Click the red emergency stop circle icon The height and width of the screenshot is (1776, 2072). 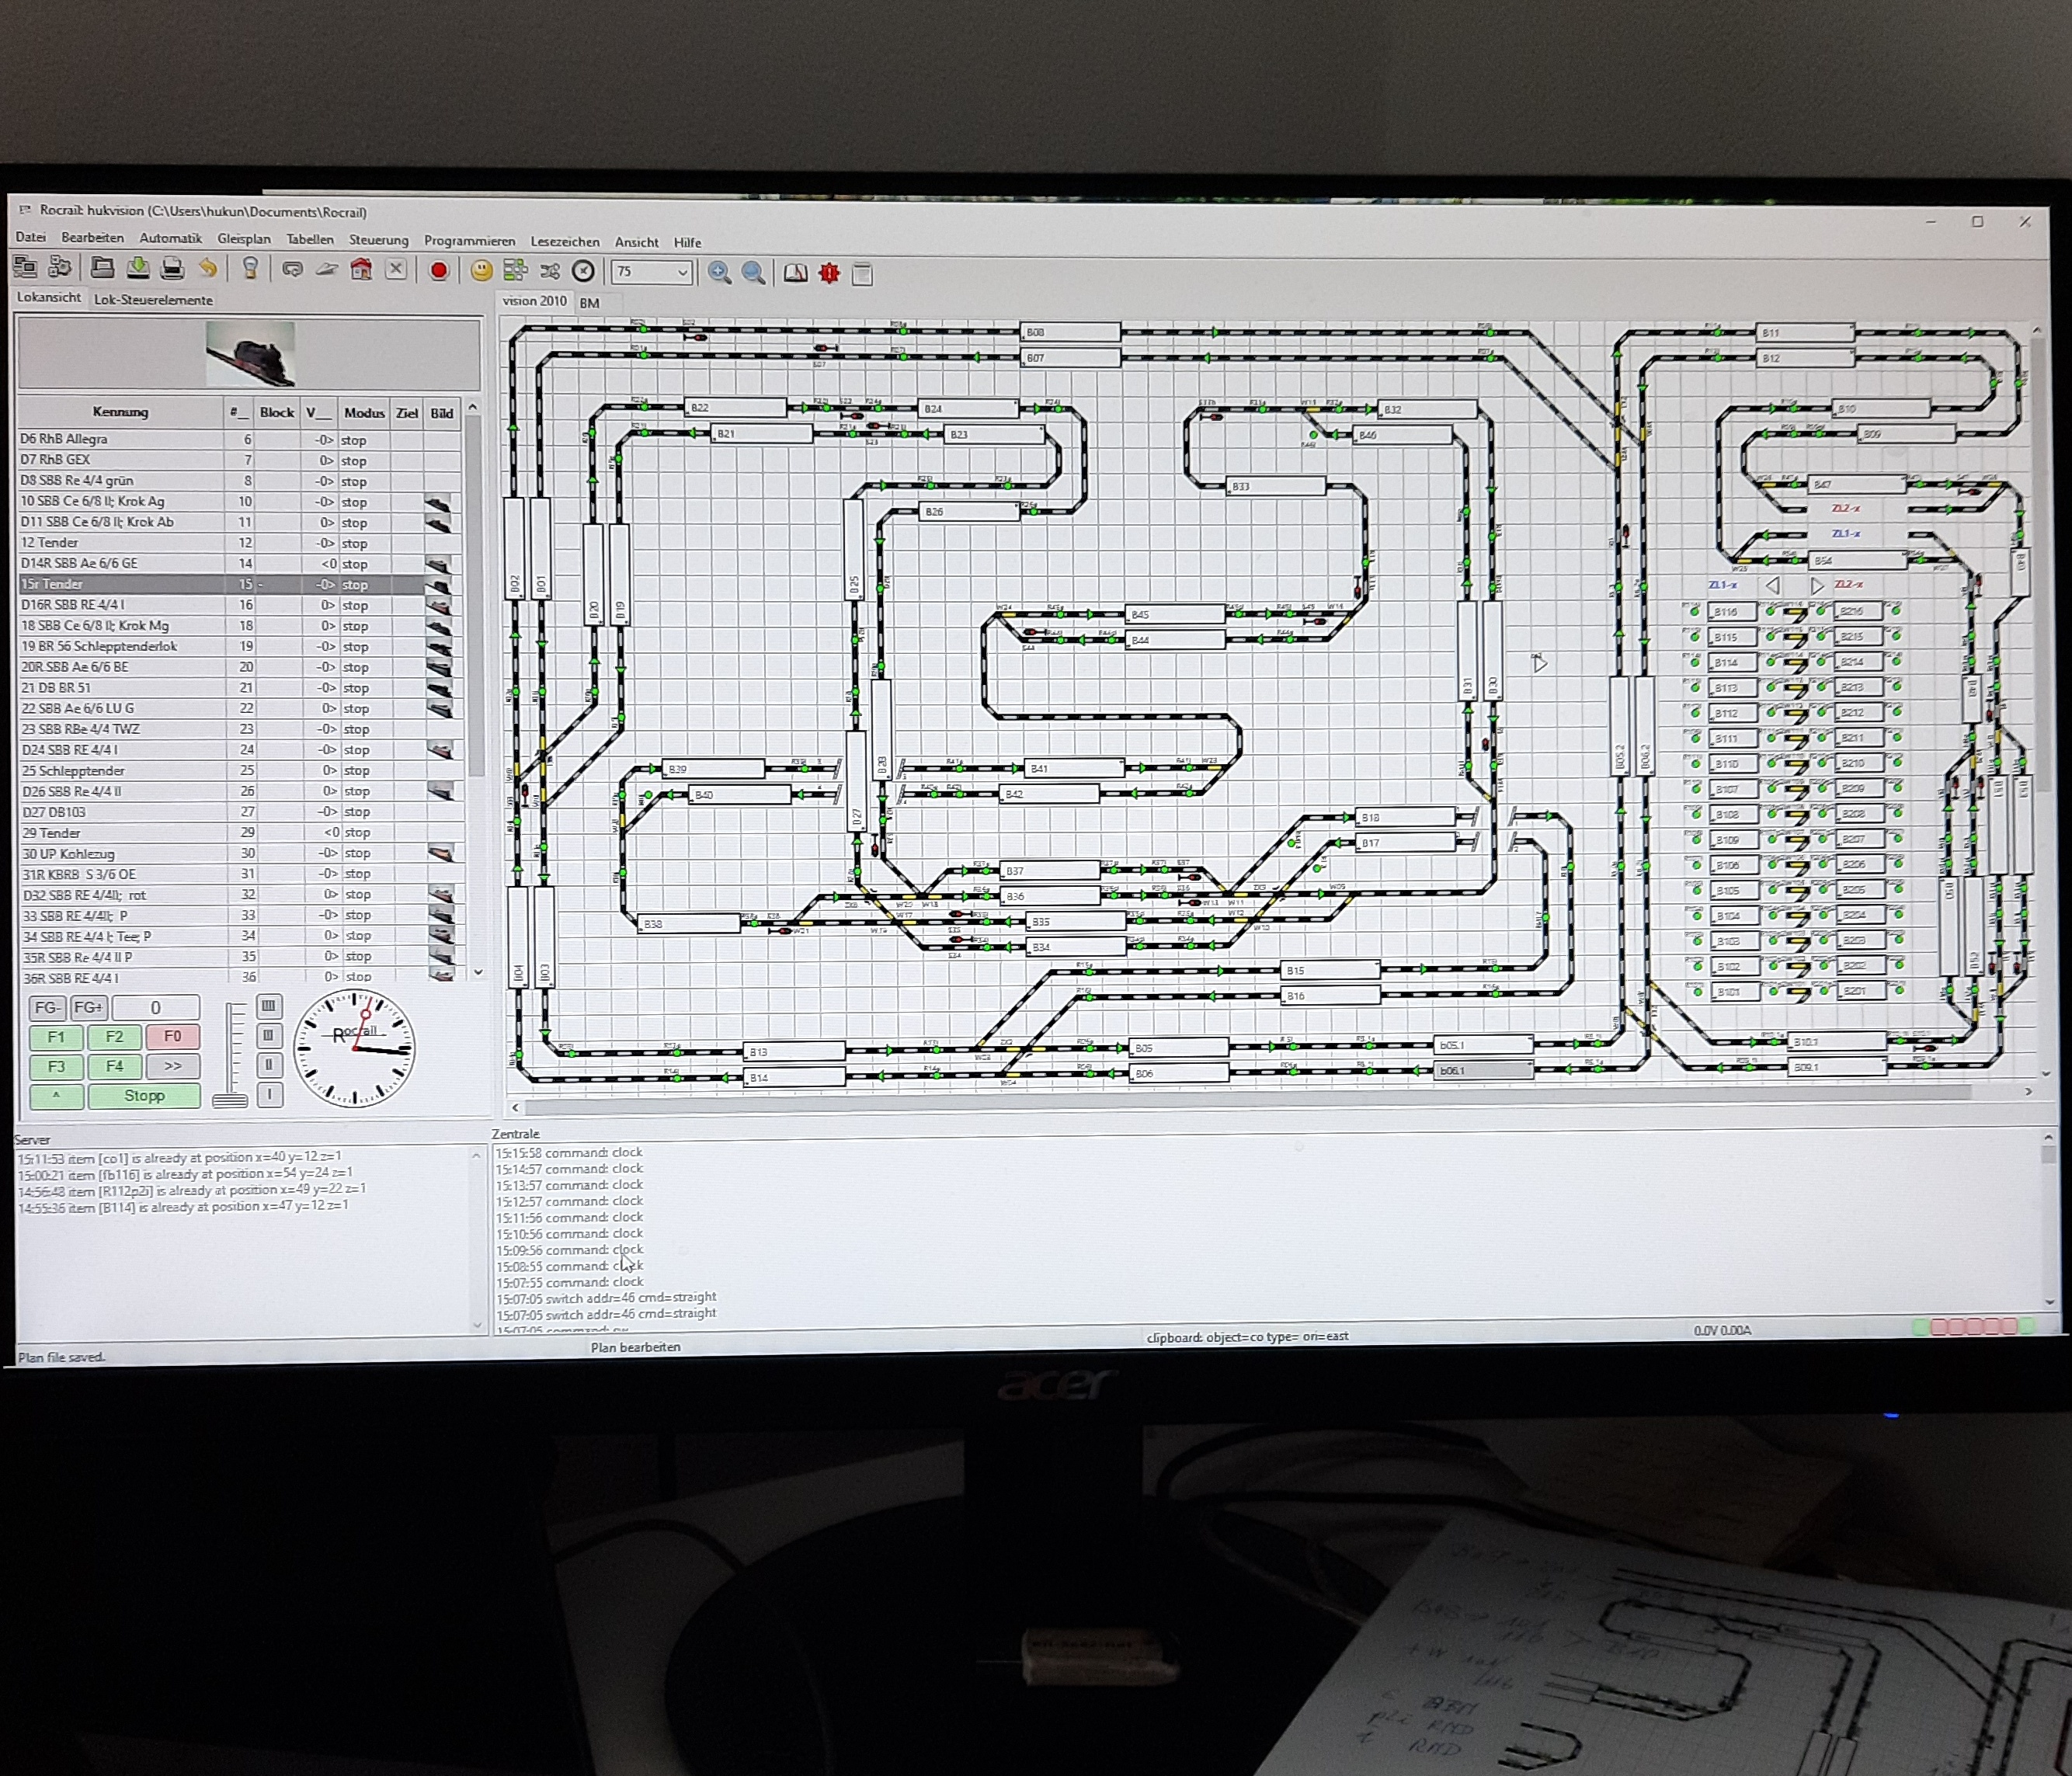(x=438, y=271)
